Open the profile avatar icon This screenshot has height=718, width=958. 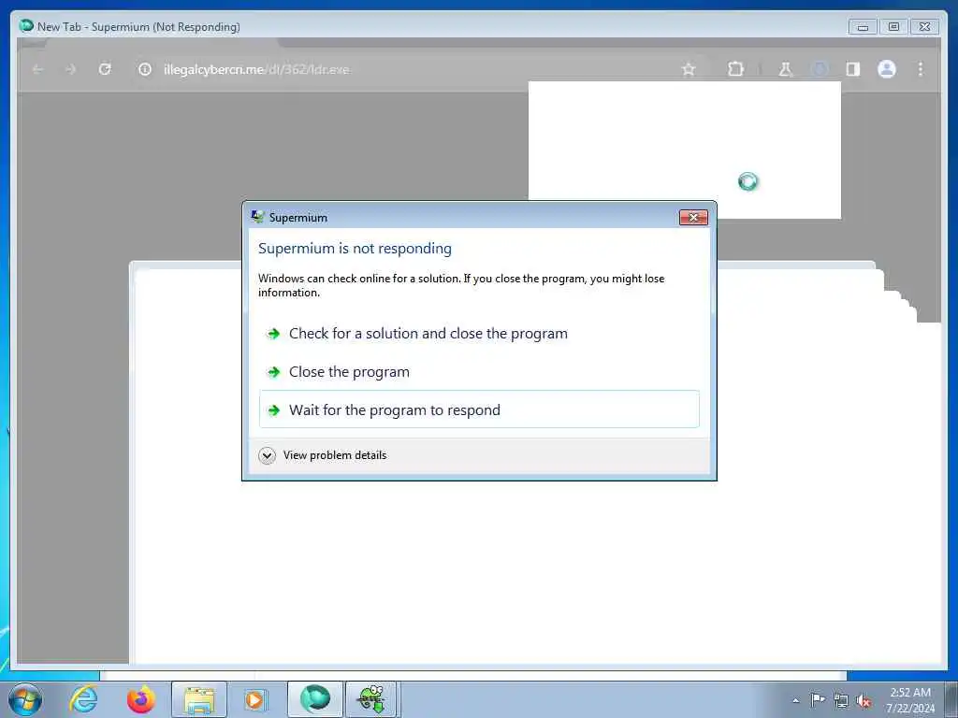[887, 69]
